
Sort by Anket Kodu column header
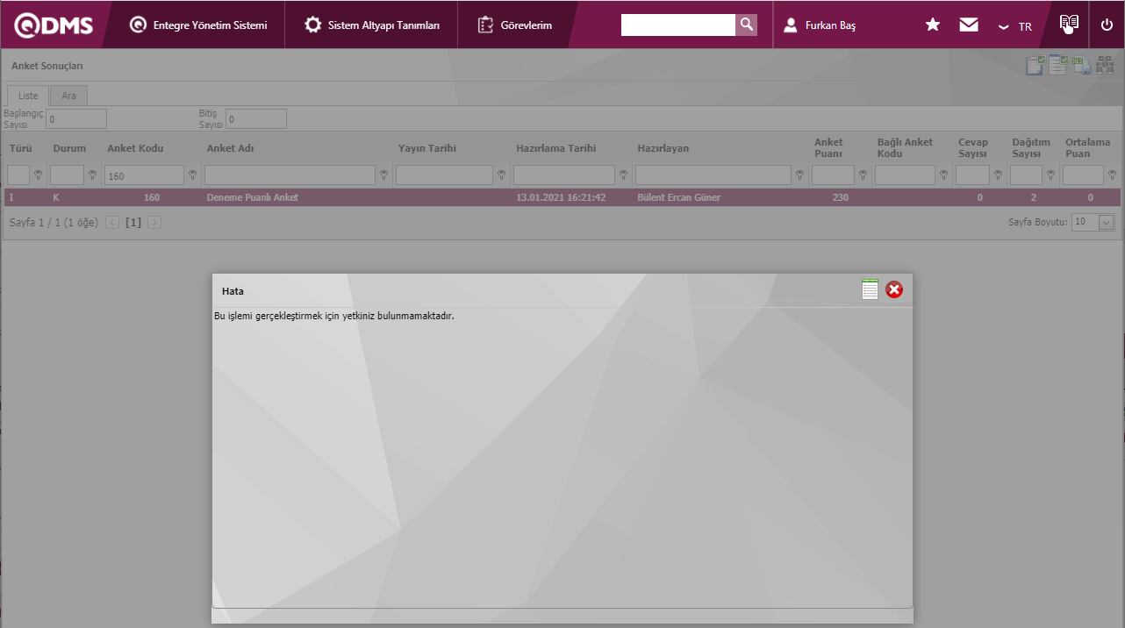[135, 148]
